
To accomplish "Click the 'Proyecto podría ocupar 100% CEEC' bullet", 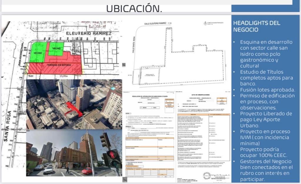I will pyautogui.click(x=265, y=152).
